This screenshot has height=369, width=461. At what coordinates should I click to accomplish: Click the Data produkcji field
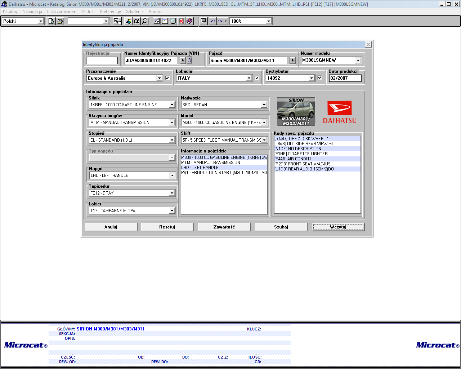[345, 78]
